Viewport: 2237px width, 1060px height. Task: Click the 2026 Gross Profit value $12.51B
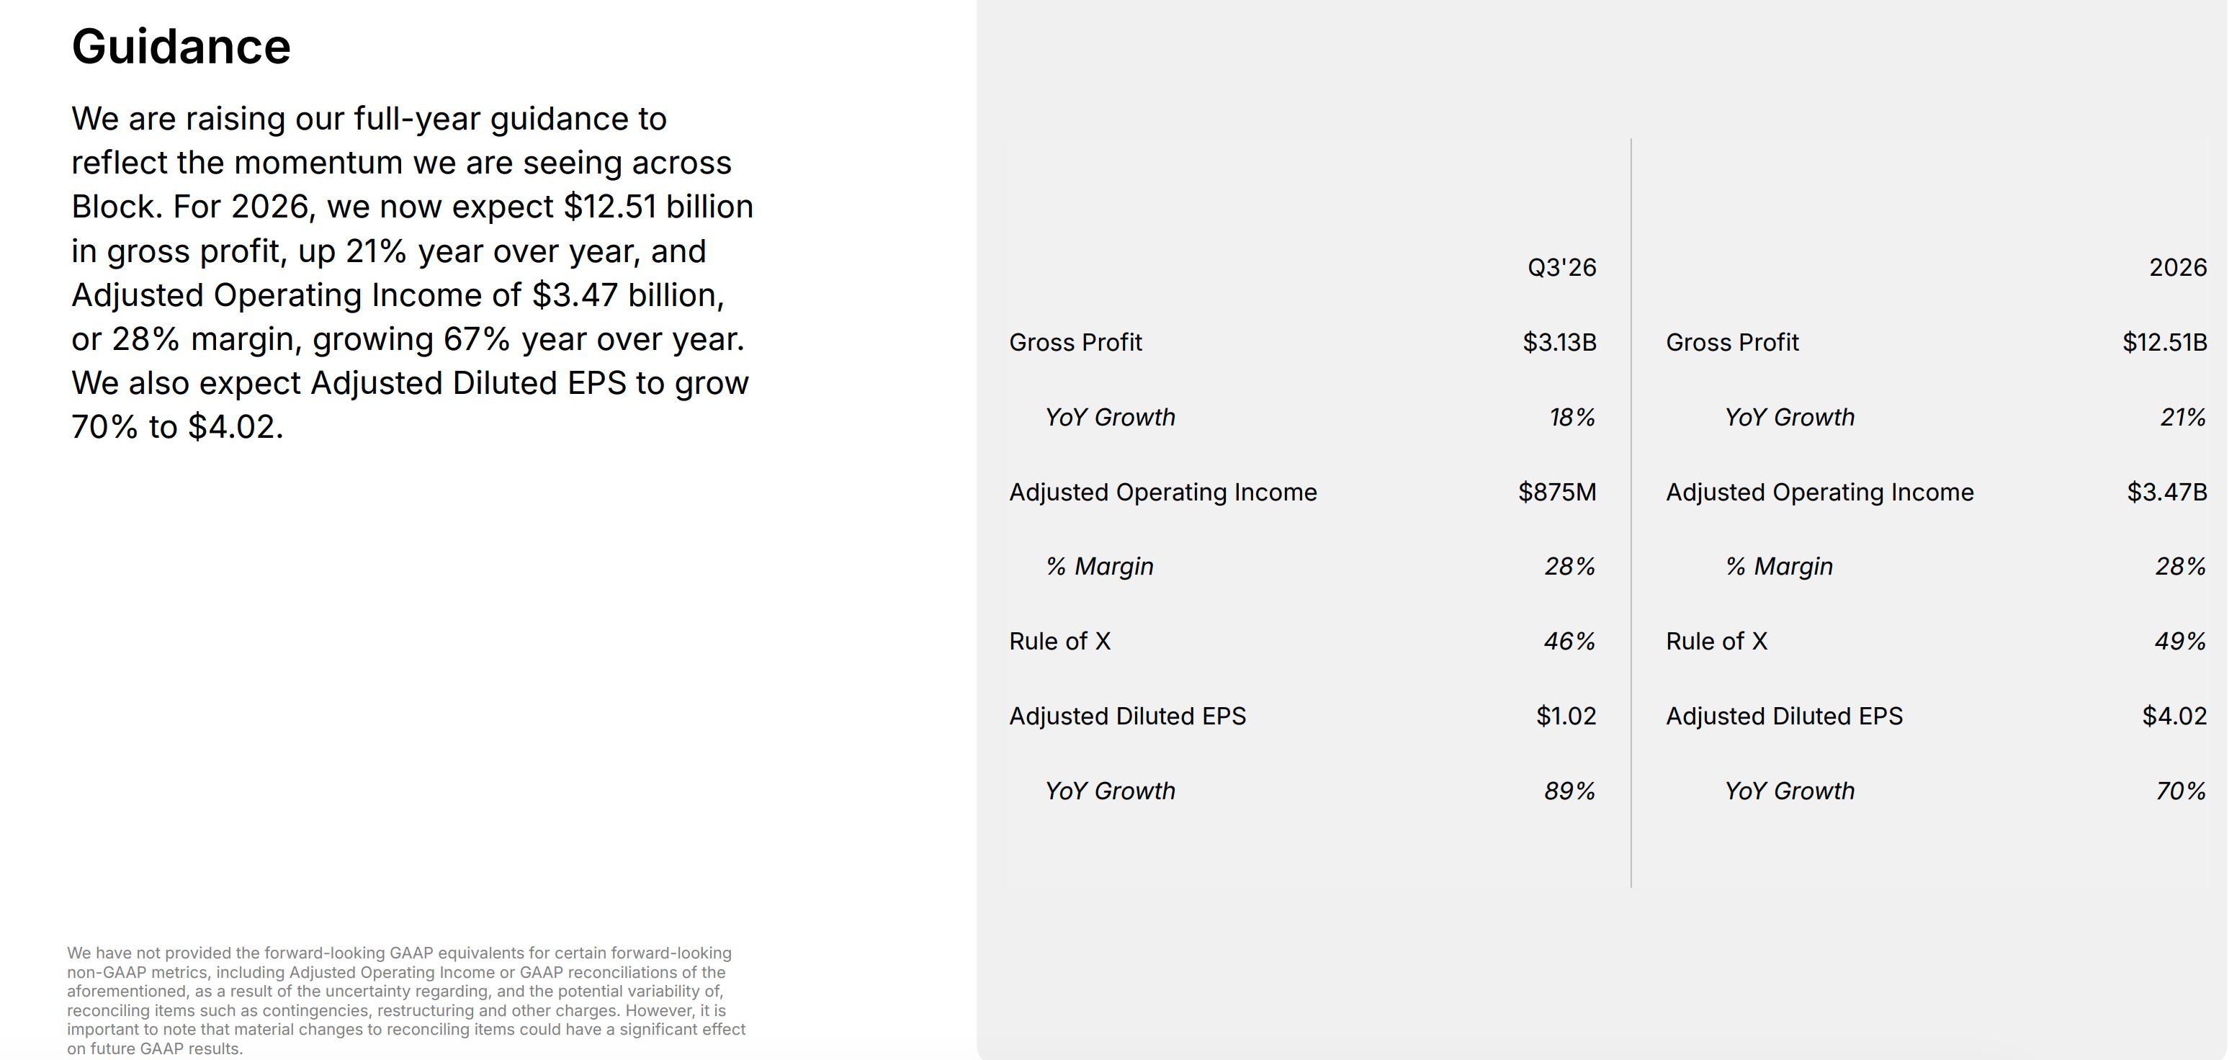[2164, 342]
